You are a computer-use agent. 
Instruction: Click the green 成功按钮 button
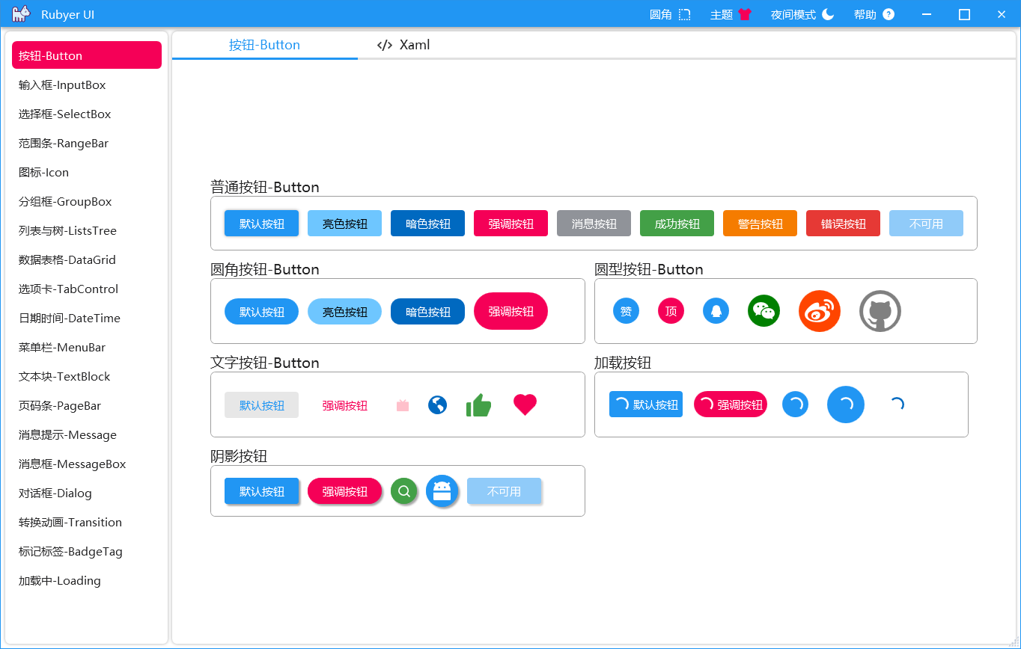tap(677, 224)
